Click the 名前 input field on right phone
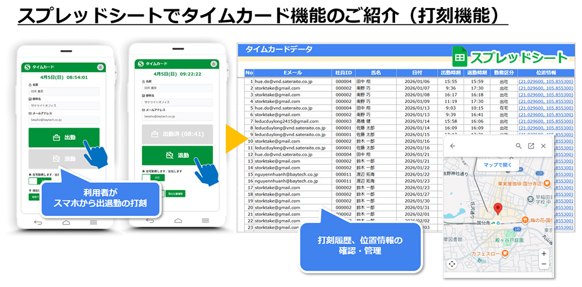The height and width of the screenshot is (287, 582). pyautogui.click(x=178, y=88)
